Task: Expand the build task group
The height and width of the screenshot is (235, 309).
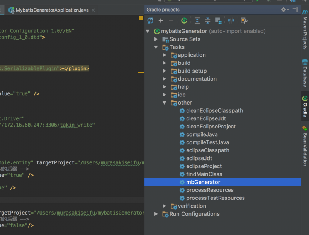Action: (x=165, y=63)
